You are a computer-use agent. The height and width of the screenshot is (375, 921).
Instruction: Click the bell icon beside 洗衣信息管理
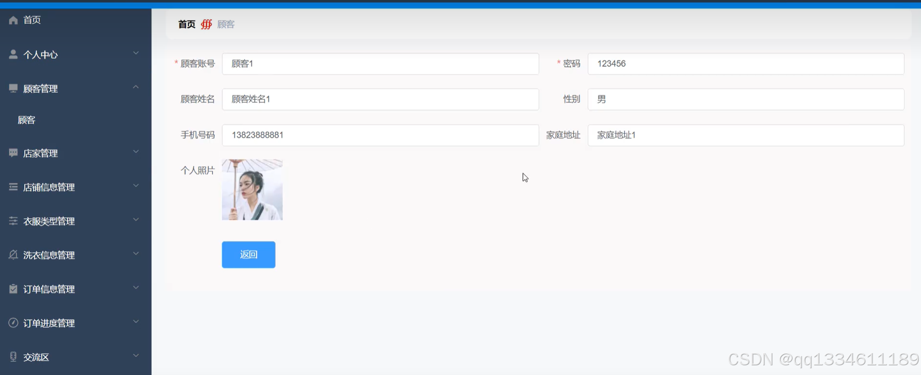pyautogui.click(x=13, y=255)
